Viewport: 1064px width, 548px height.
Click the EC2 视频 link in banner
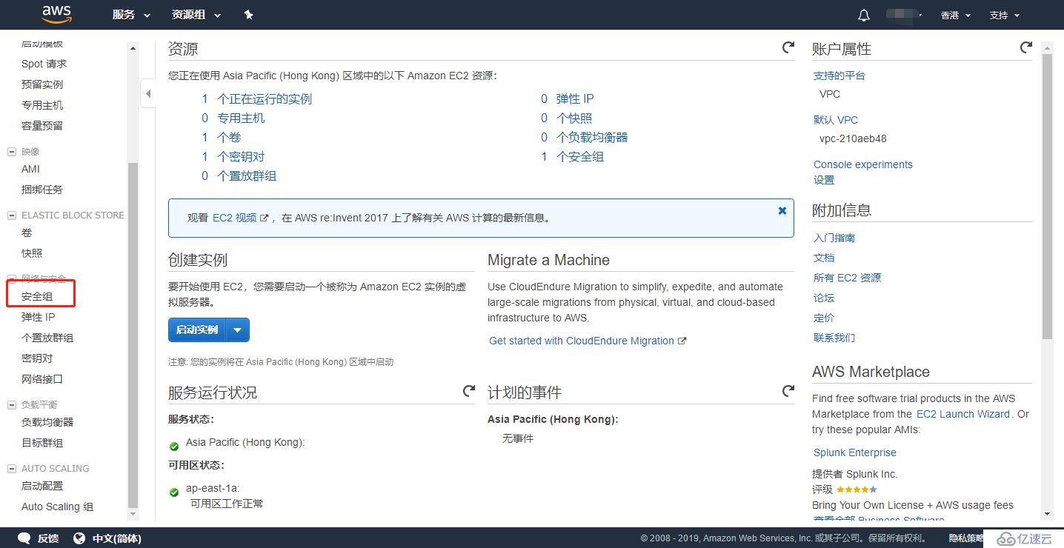pos(234,218)
